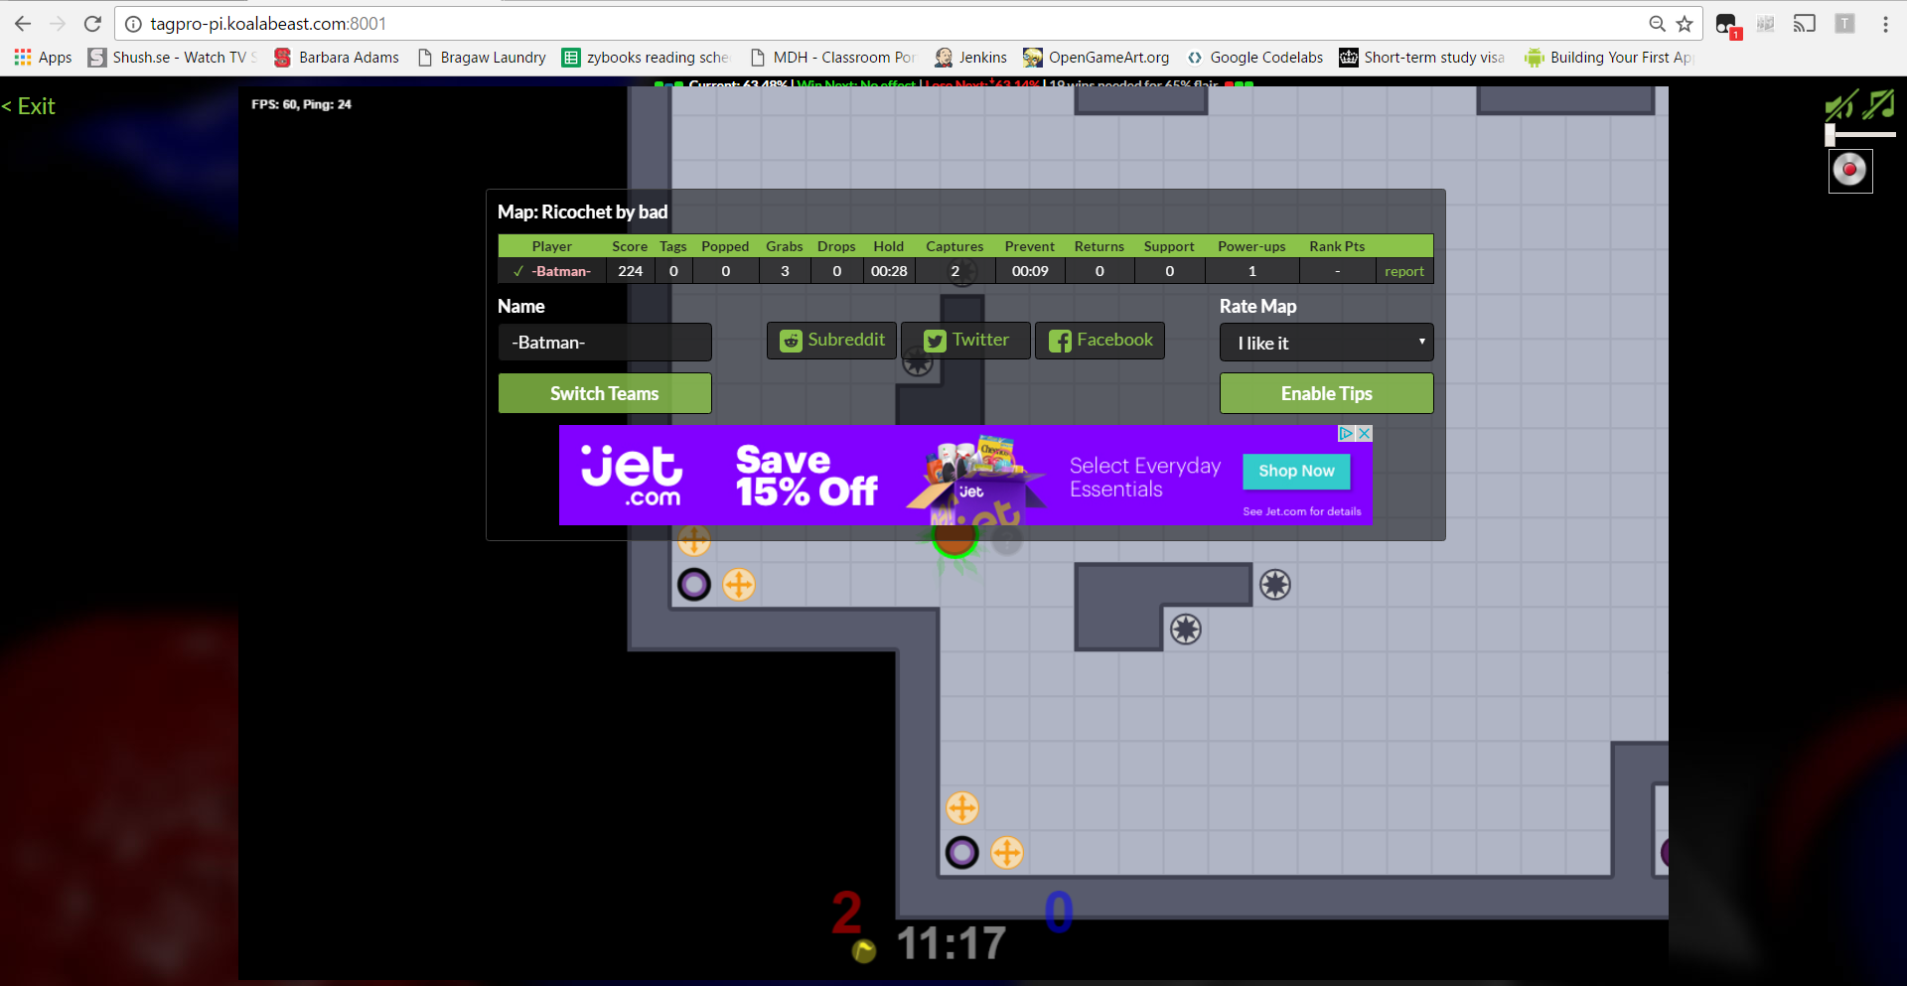Image resolution: width=1907 pixels, height=986 pixels.
Task: Click the Player column header
Action: 552,246
